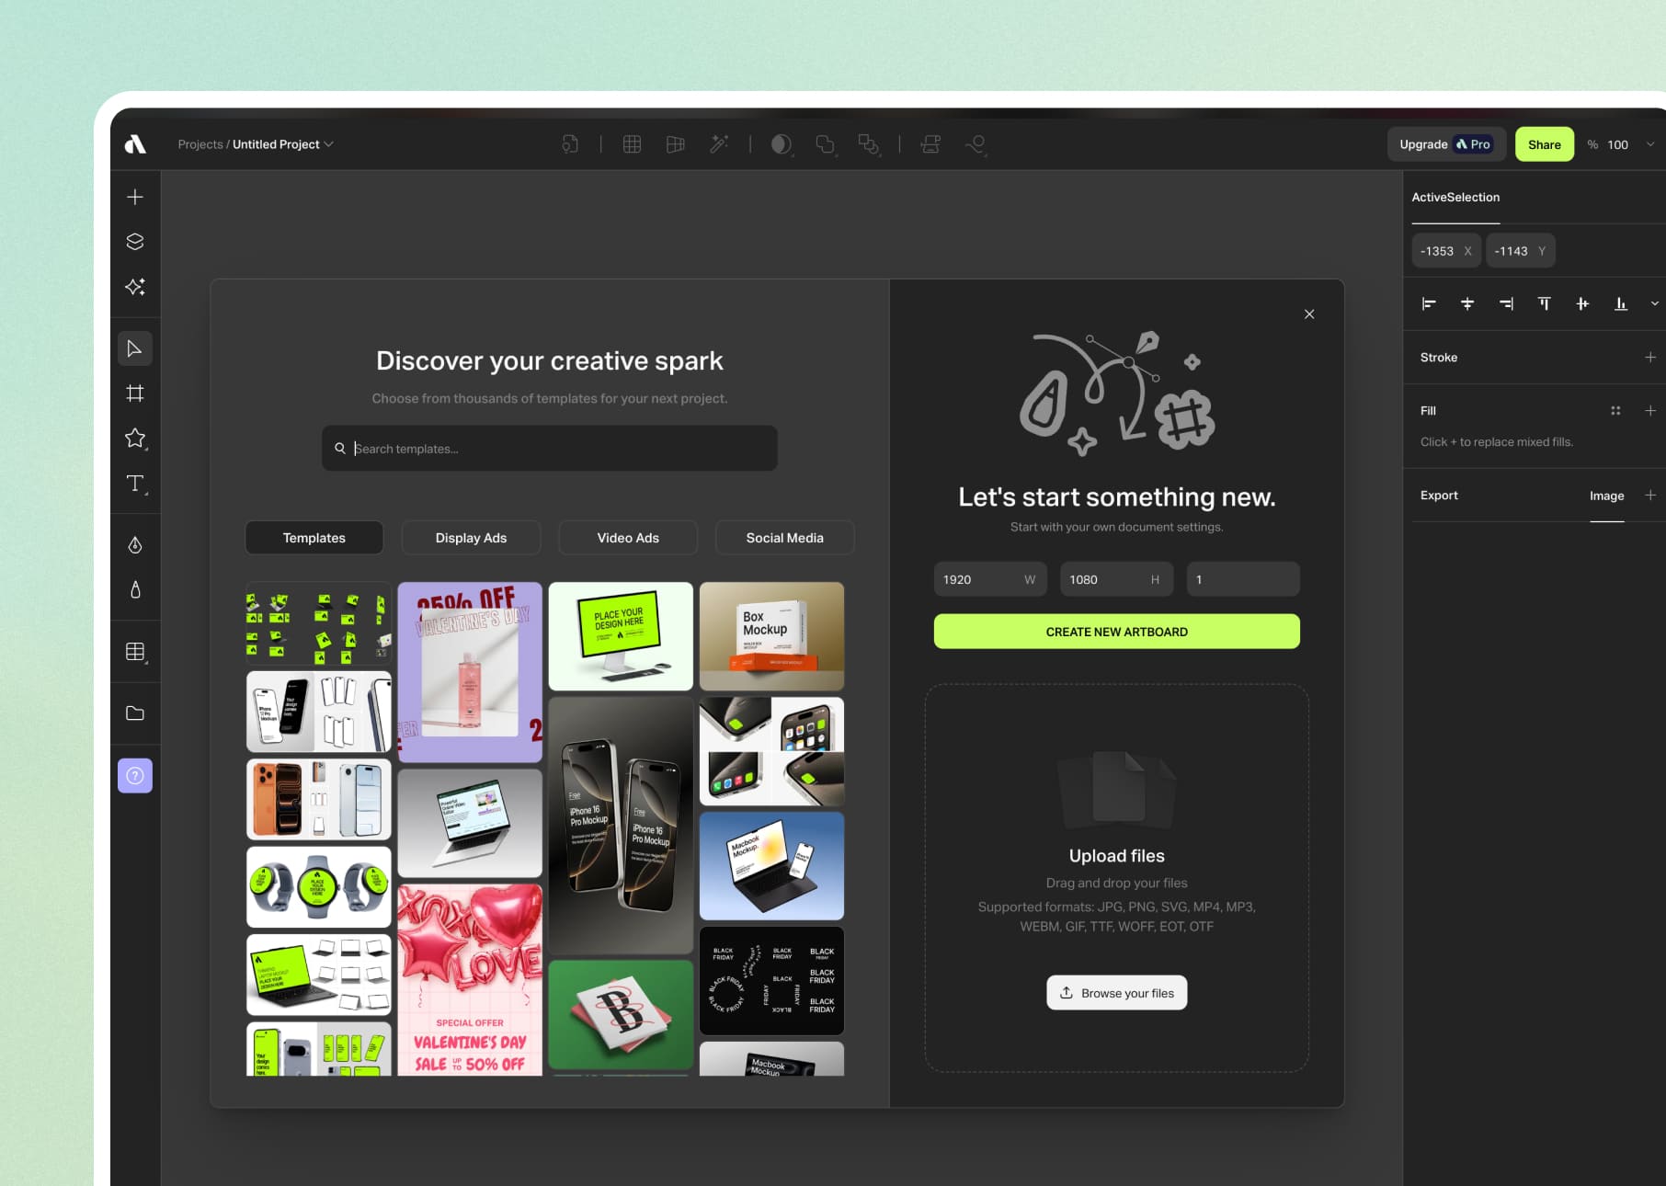Select the Image tab in Export
Screen dimensions: 1666x1186
1607,496
